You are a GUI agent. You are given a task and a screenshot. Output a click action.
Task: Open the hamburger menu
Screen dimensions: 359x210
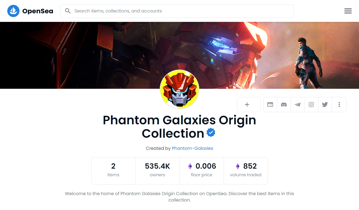pyautogui.click(x=348, y=11)
